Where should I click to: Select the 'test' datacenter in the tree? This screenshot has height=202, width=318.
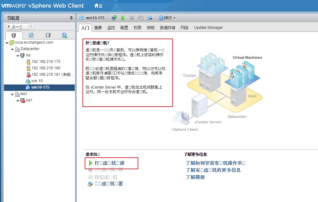[23, 94]
